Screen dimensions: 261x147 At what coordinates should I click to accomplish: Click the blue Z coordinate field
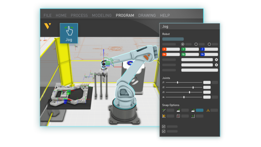click(x=209, y=49)
